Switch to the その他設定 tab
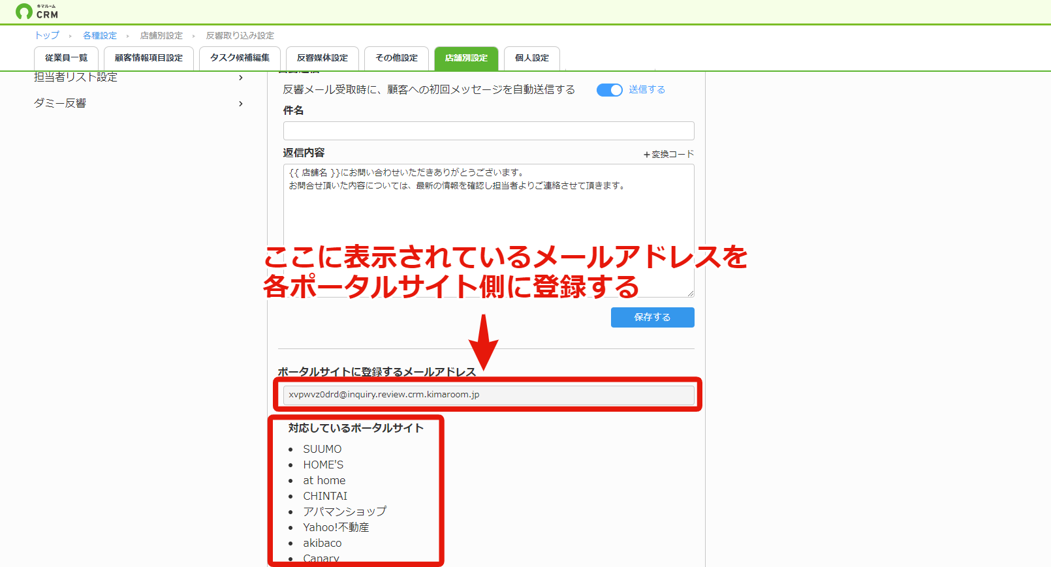Viewport: 1051px width, 567px height. click(x=396, y=58)
